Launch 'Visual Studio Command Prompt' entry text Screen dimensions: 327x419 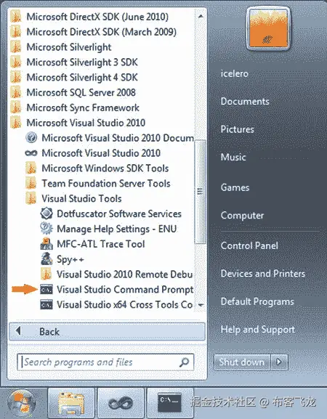(125, 290)
